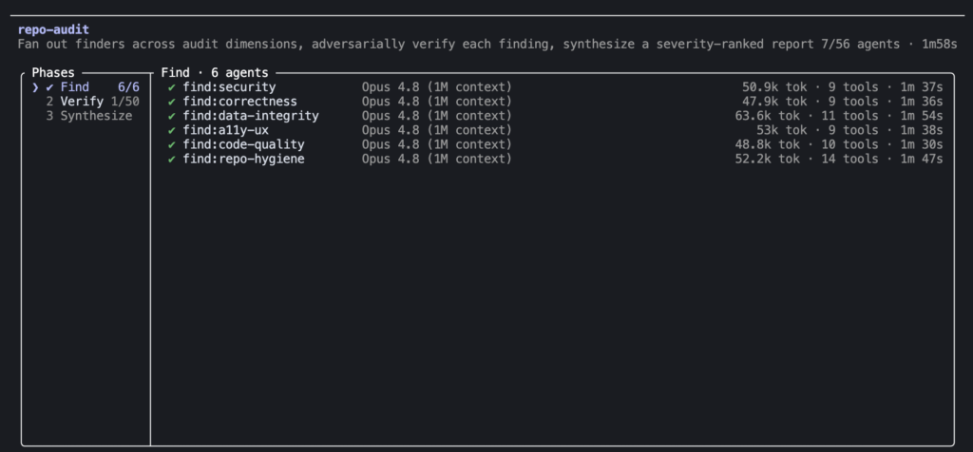Open the Verify phase entry
The width and height of the screenshot is (973, 452).
coord(92,102)
